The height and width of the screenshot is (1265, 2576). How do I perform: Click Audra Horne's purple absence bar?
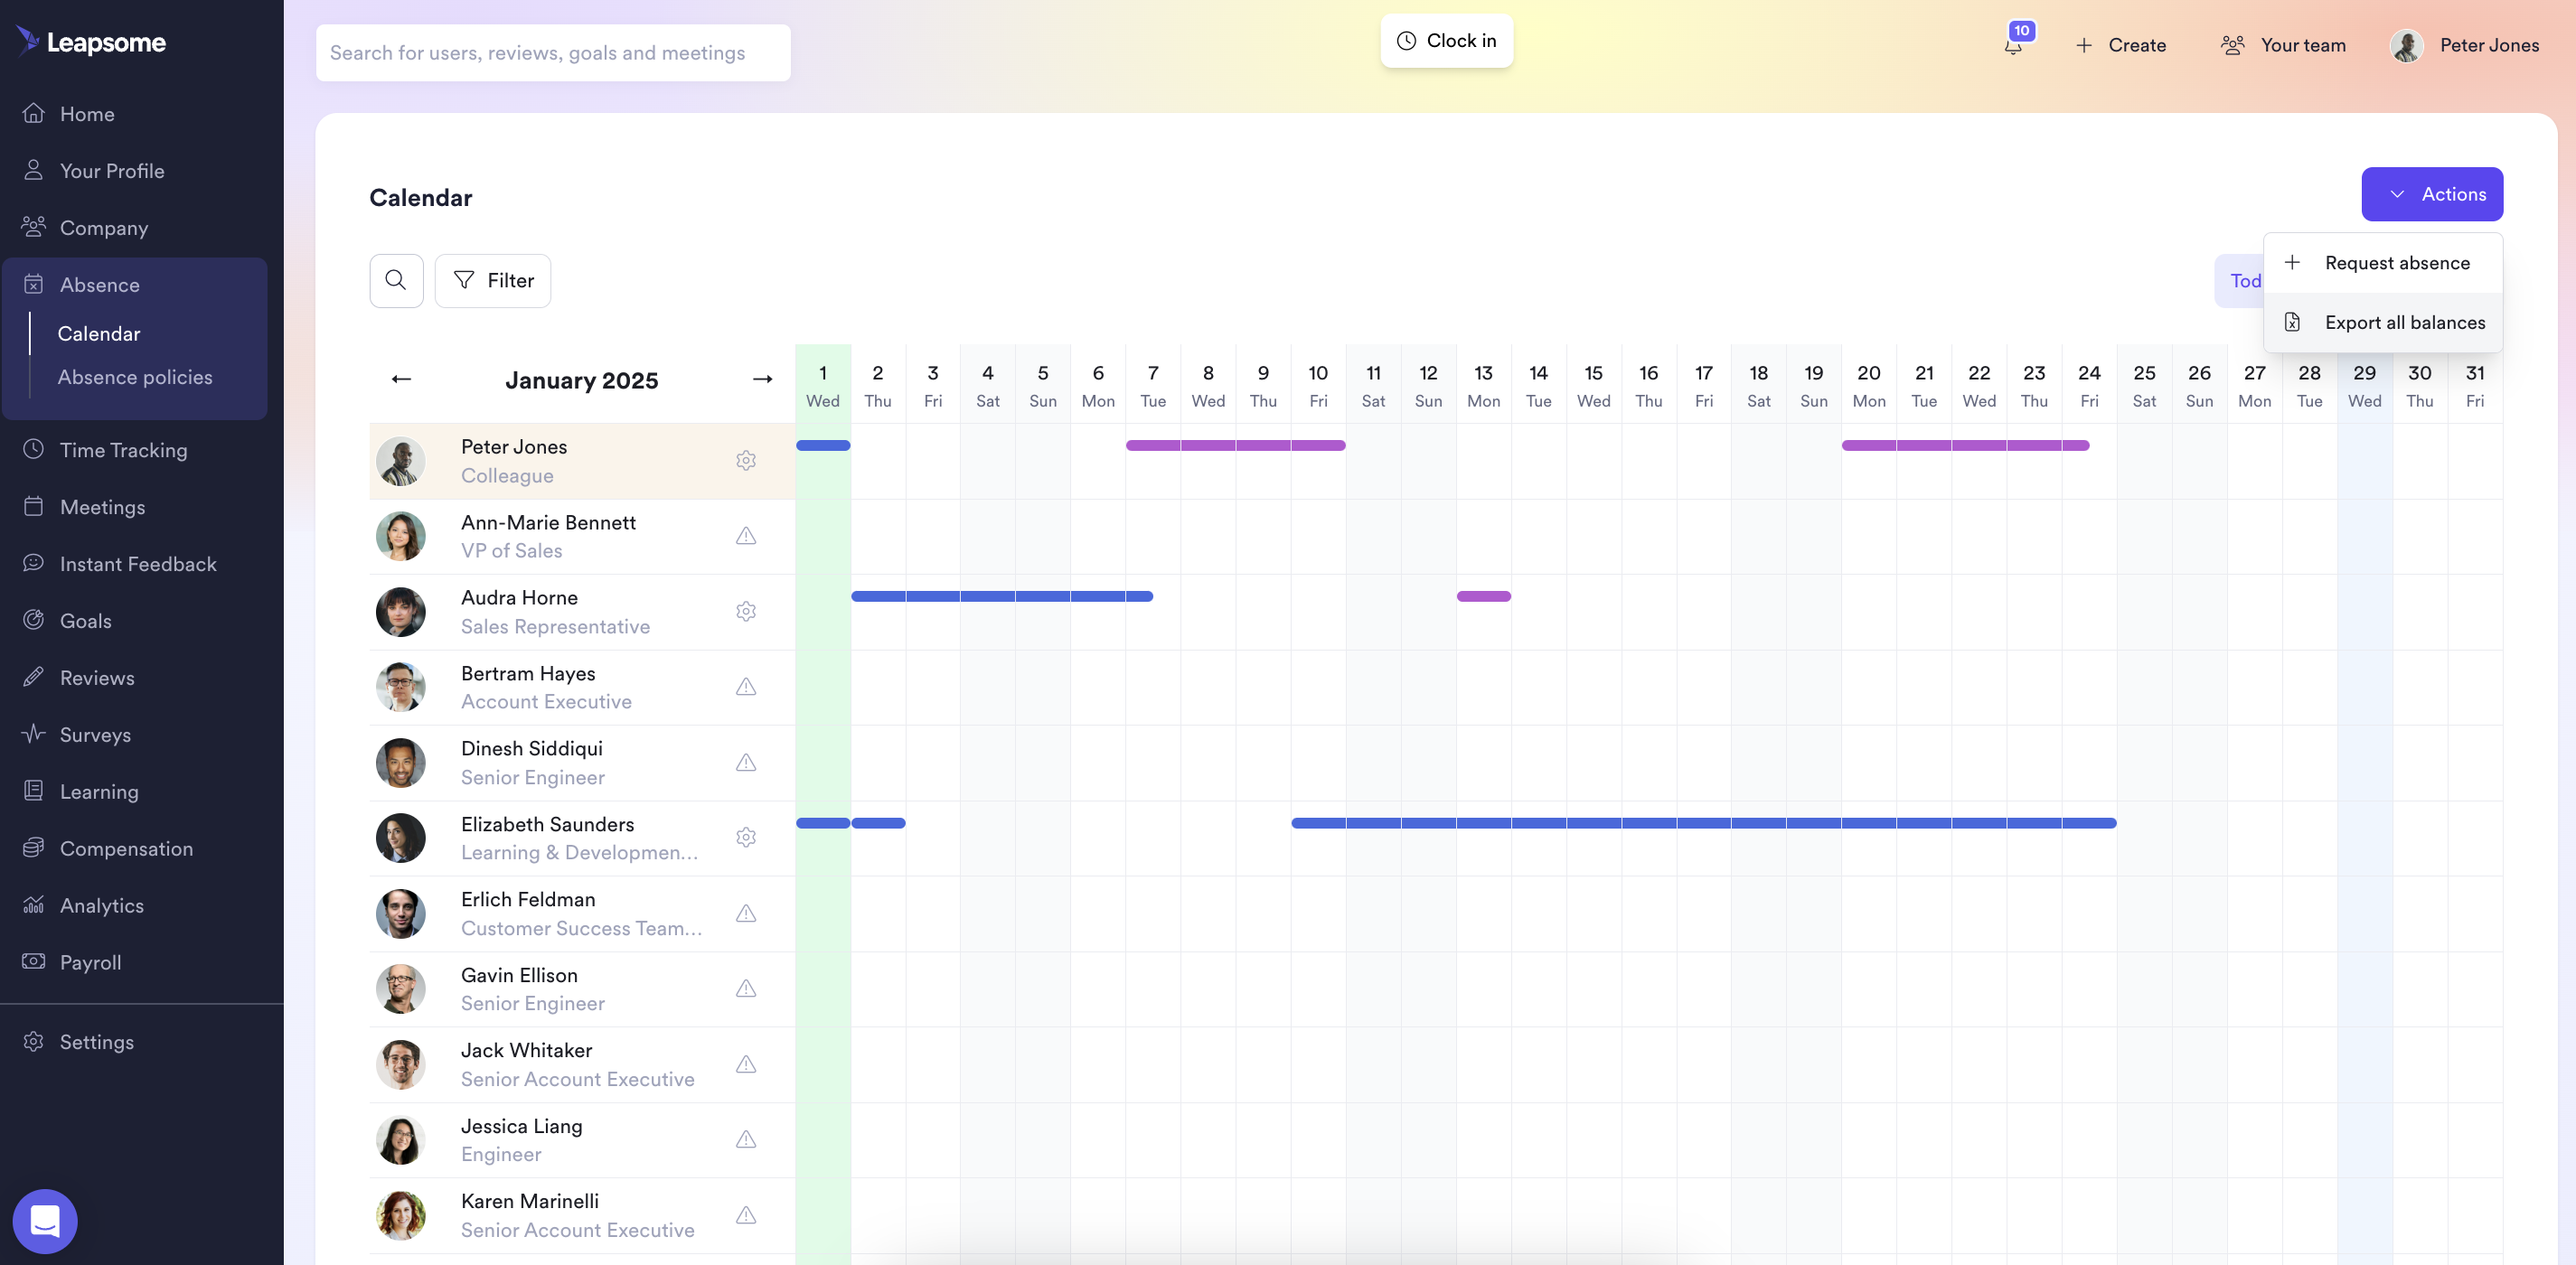coord(1483,596)
